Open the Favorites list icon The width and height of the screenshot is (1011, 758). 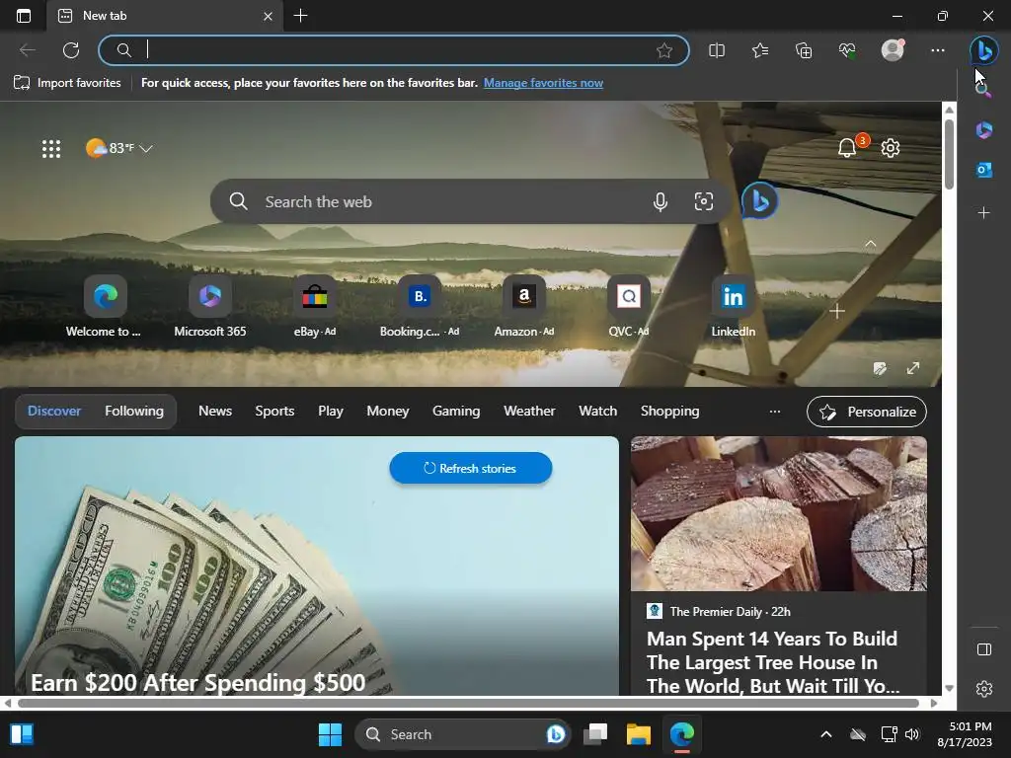pos(760,50)
